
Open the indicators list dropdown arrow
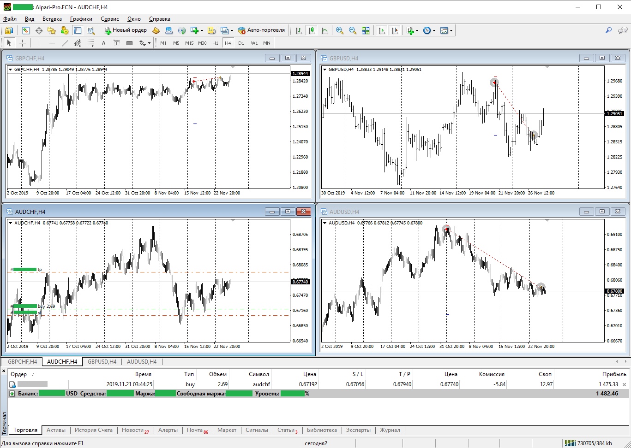click(417, 30)
